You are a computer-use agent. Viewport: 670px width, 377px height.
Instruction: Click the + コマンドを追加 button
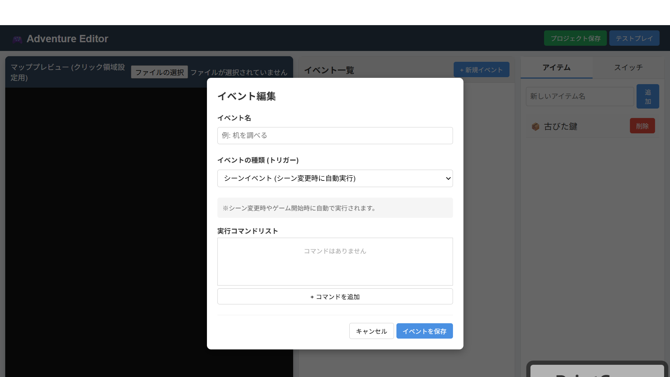coord(335,296)
